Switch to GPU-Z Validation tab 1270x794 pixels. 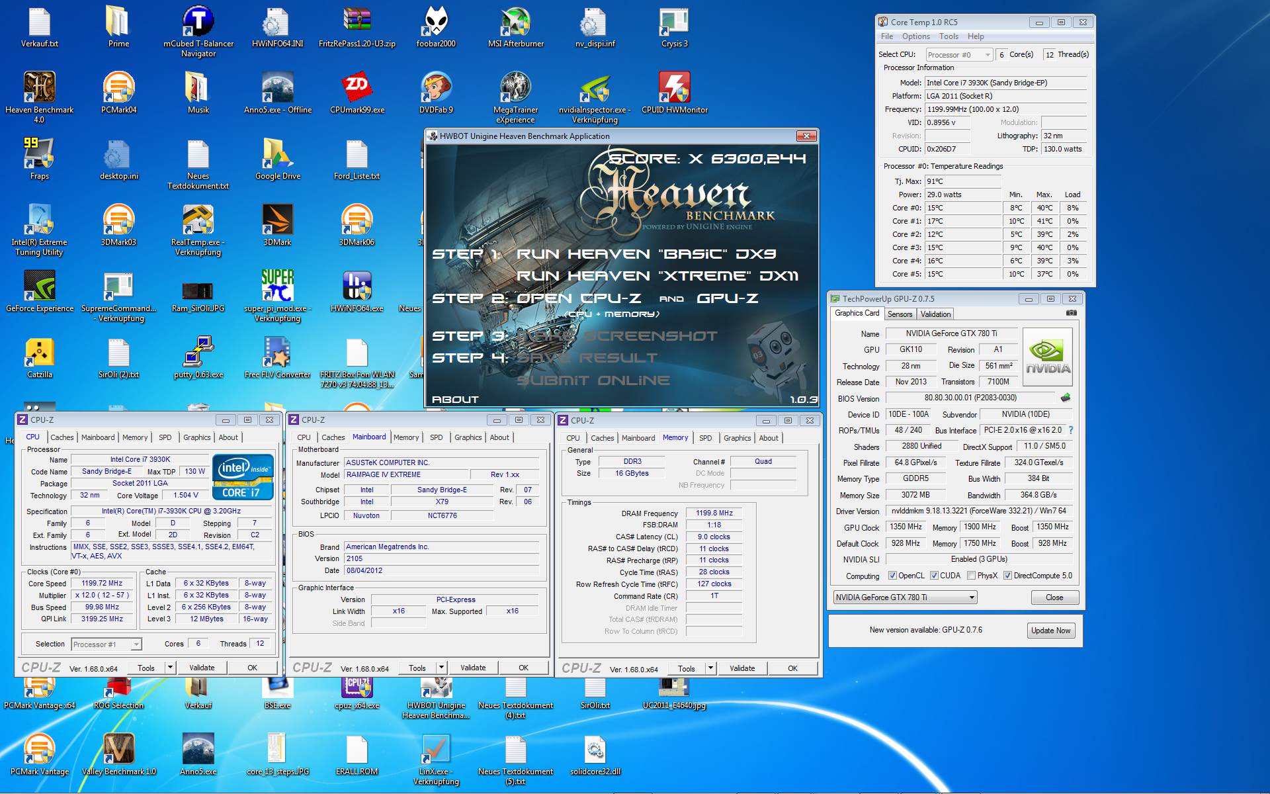(935, 314)
